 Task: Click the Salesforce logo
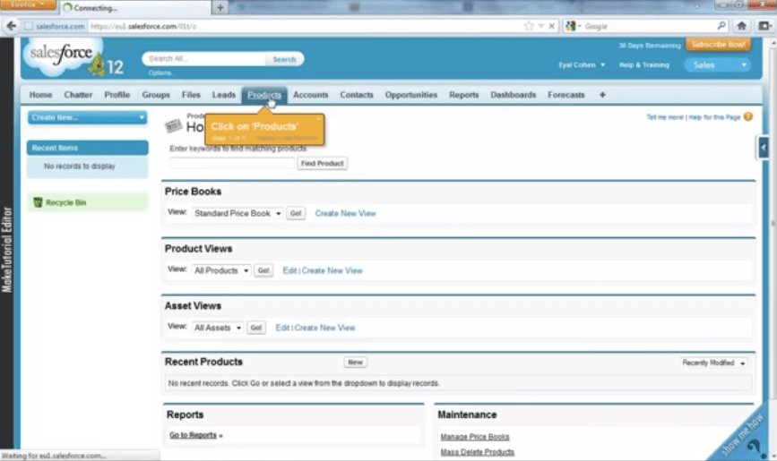[62, 55]
